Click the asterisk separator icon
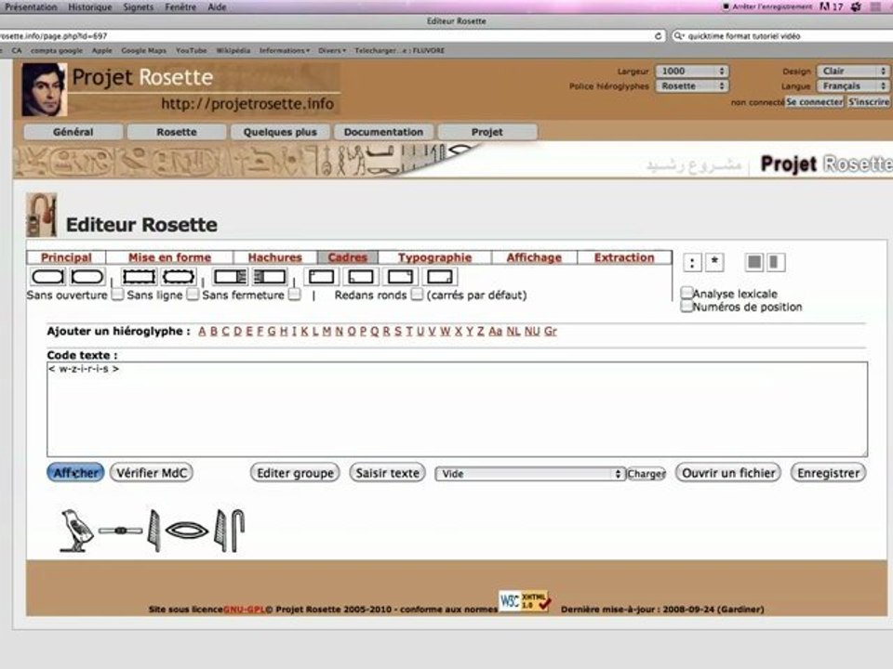893x669 pixels. [x=714, y=262]
